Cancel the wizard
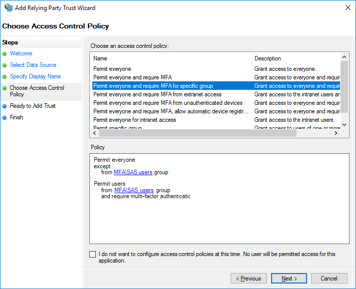Screen dimensions: 356x289 coord(329,279)
